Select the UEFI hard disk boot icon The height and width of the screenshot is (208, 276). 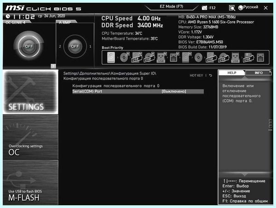186,57
